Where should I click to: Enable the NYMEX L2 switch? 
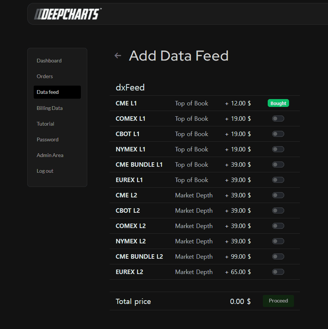278,241
